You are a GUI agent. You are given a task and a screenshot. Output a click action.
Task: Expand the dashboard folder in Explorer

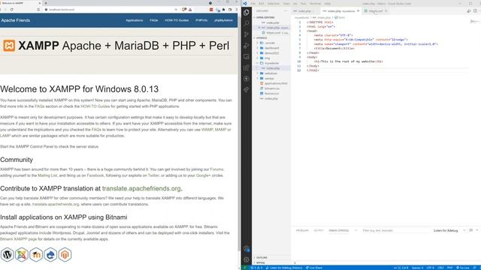271,48
